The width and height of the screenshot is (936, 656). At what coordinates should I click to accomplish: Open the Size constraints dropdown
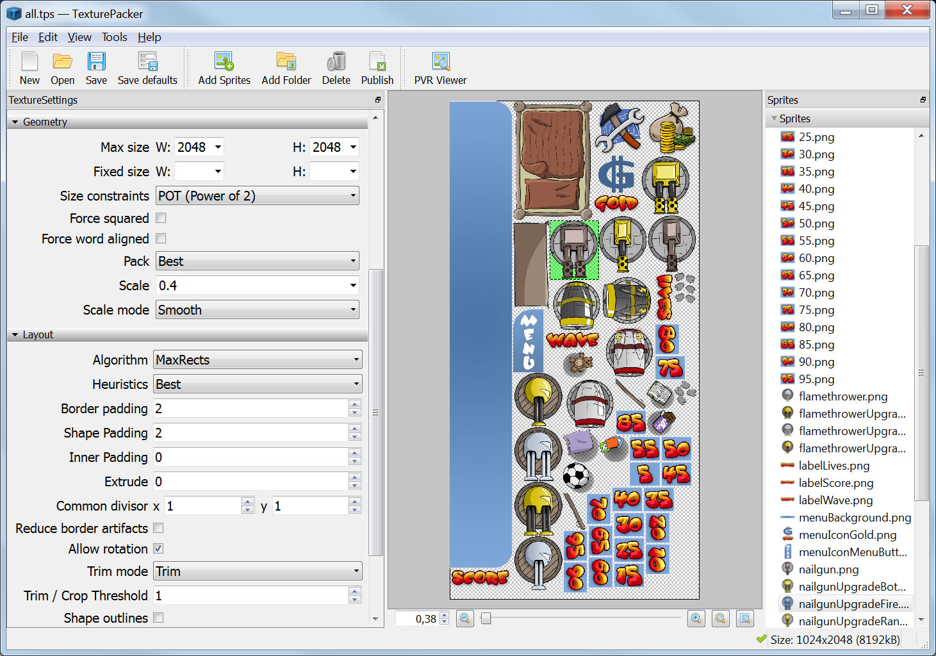[x=258, y=196]
